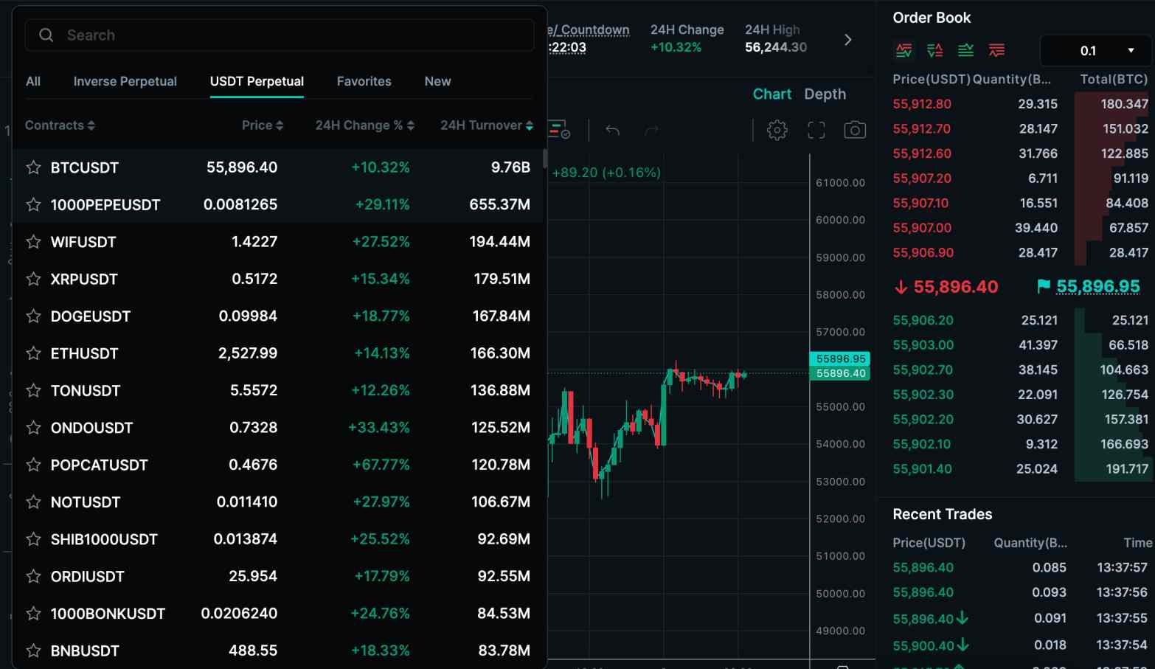Undo the last chart action
The width and height of the screenshot is (1155, 669).
point(612,131)
